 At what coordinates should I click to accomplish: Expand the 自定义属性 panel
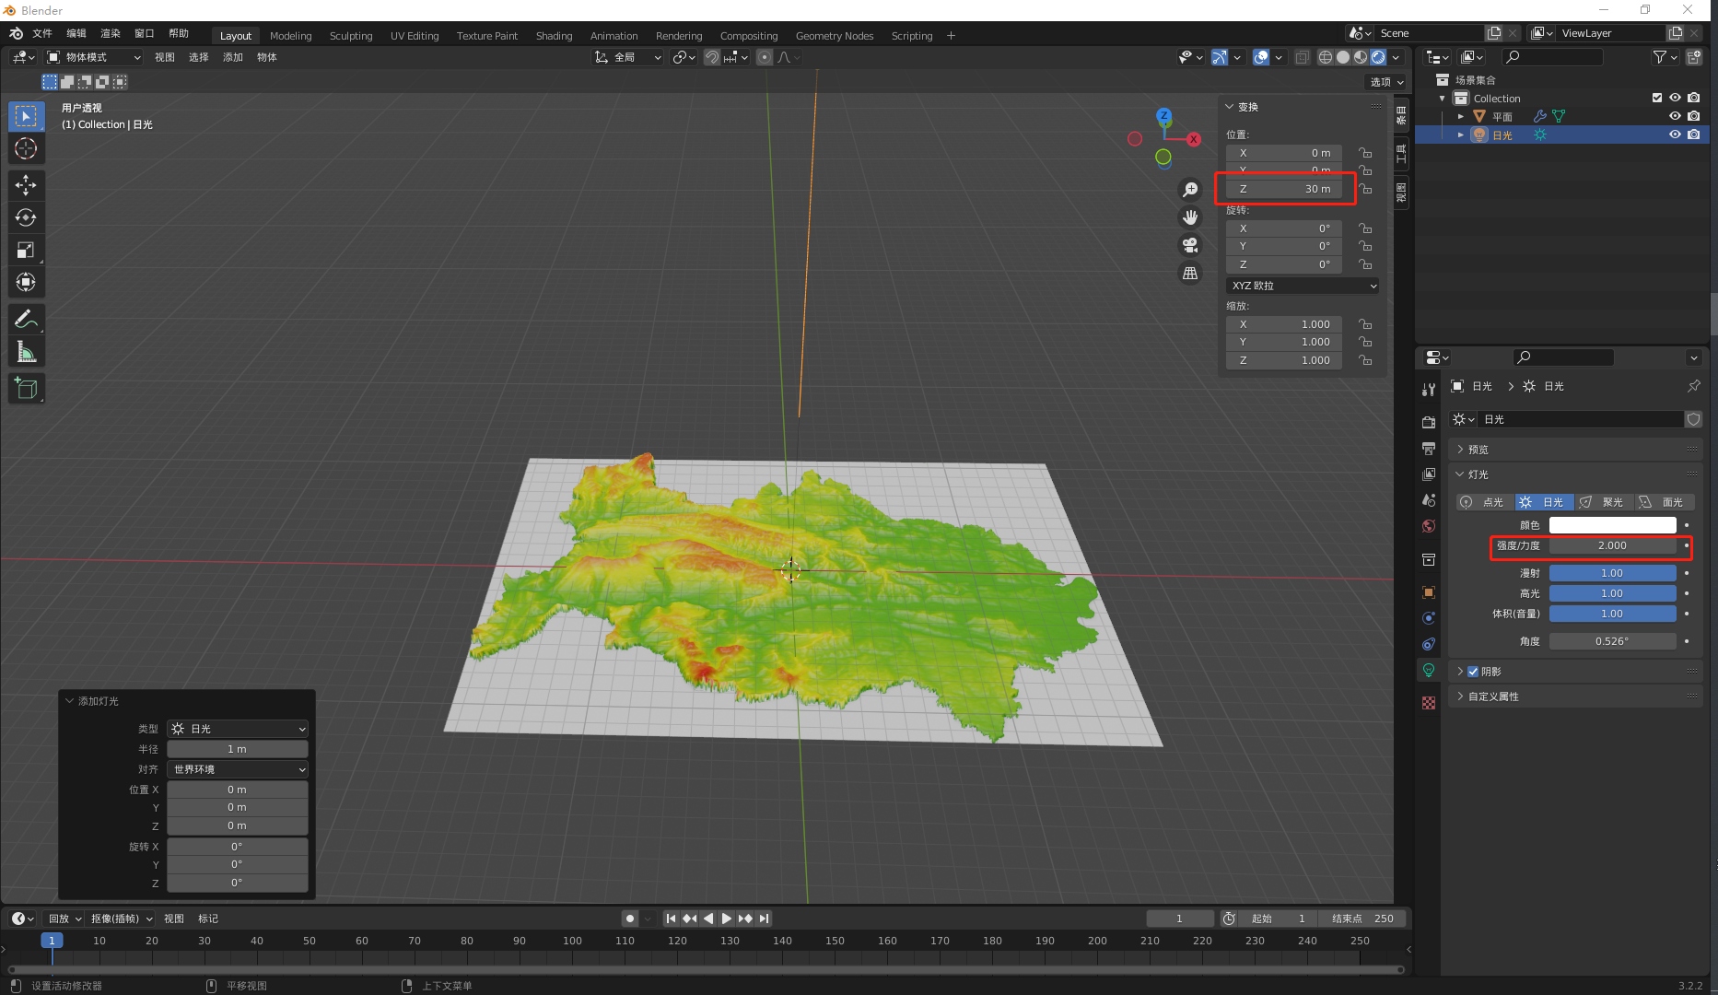(1492, 696)
